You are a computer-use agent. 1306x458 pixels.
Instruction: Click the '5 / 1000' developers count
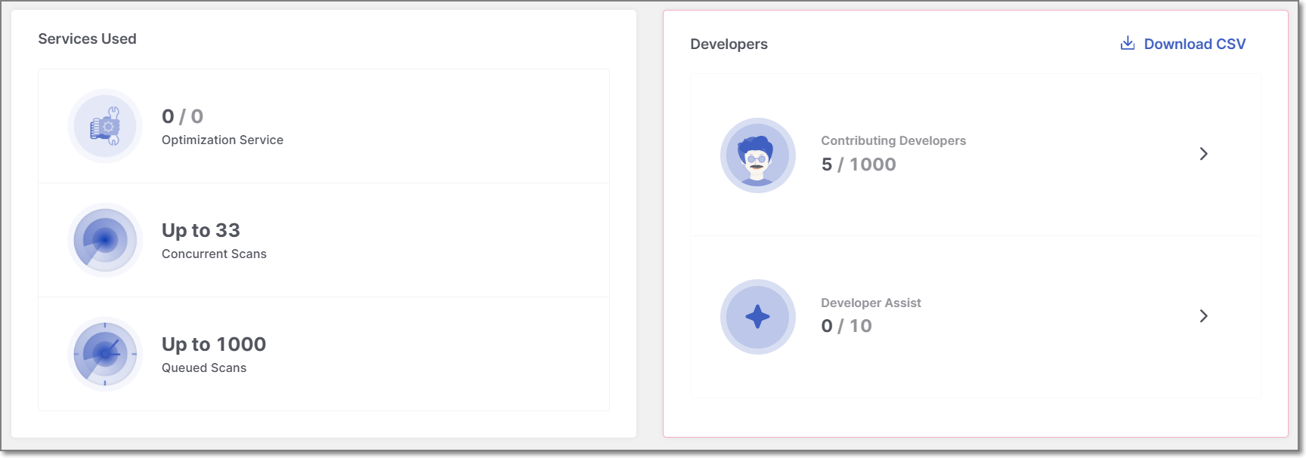tap(859, 164)
